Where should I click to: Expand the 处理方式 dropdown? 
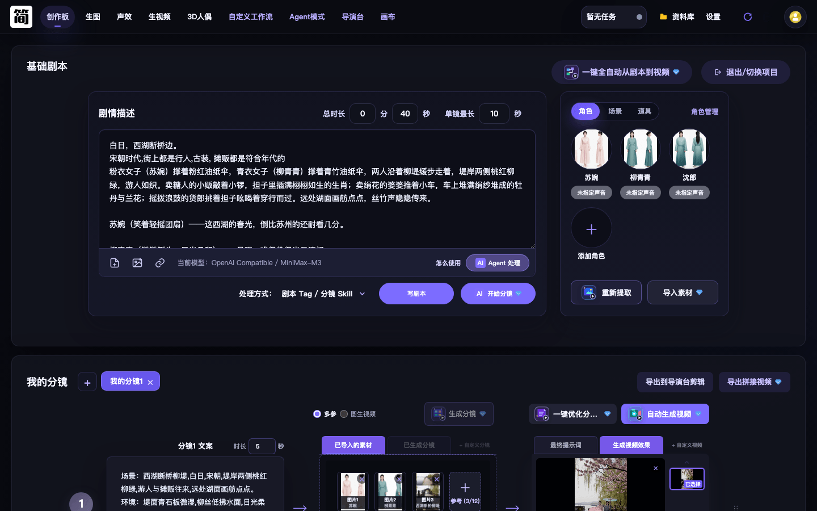pyautogui.click(x=323, y=294)
